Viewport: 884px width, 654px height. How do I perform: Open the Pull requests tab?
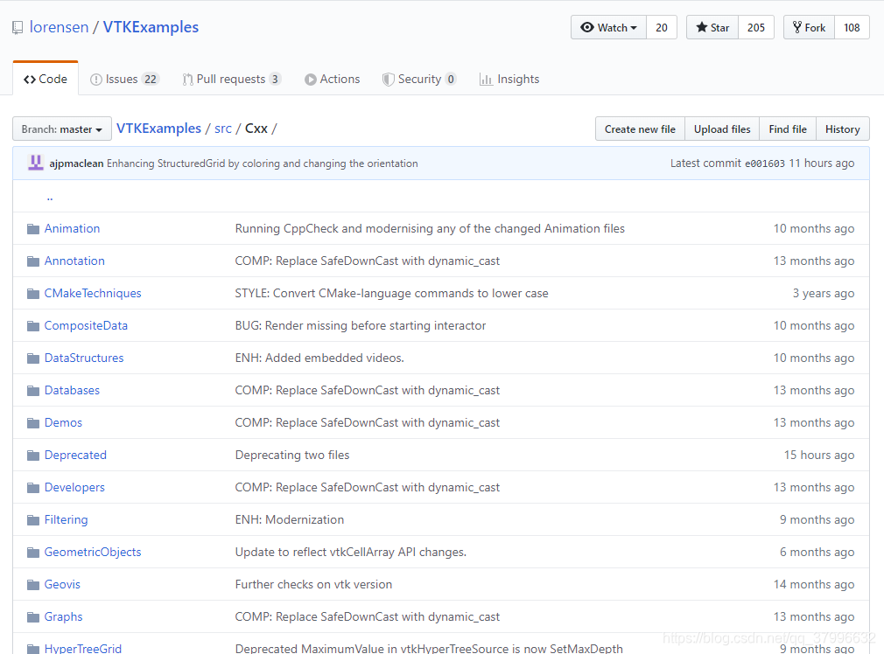[x=231, y=79]
